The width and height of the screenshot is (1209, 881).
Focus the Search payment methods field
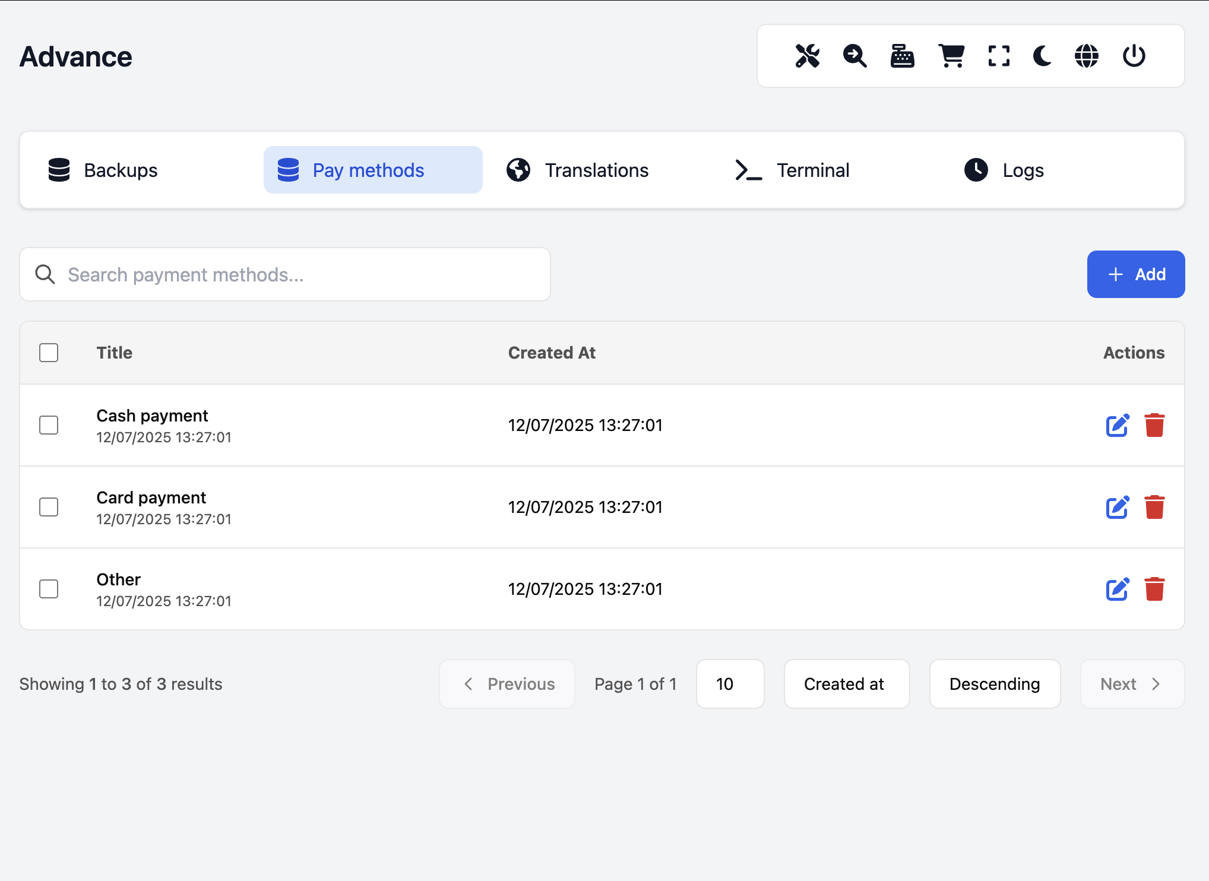pyautogui.click(x=285, y=275)
